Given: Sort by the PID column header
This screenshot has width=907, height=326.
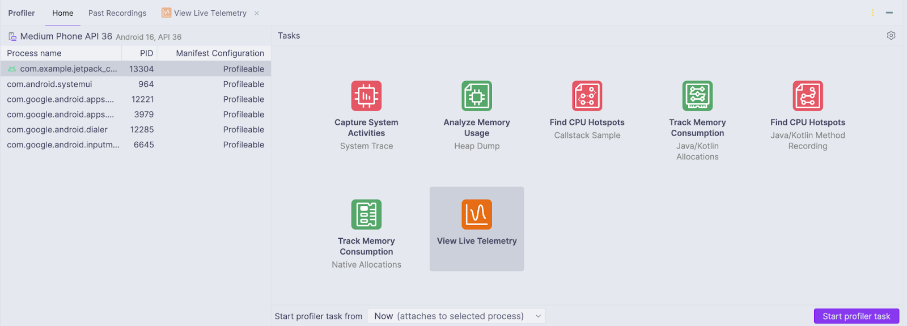Looking at the screenshot, I should tap(146, 53).
